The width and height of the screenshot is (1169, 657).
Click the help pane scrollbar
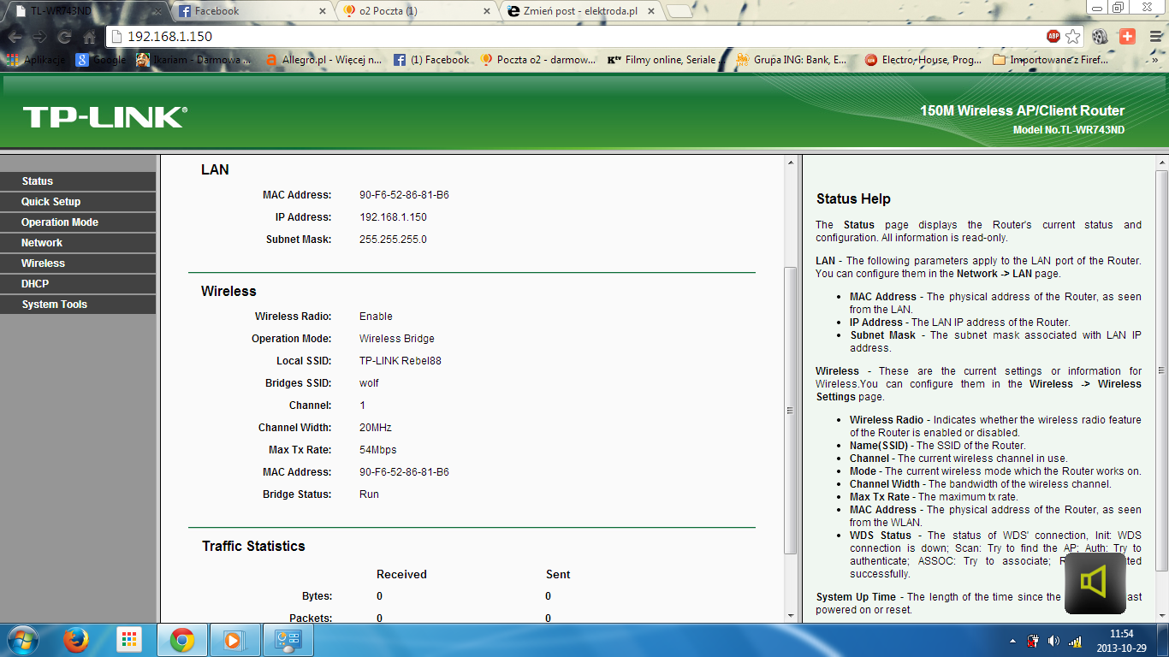click(x=1161, y=370)
